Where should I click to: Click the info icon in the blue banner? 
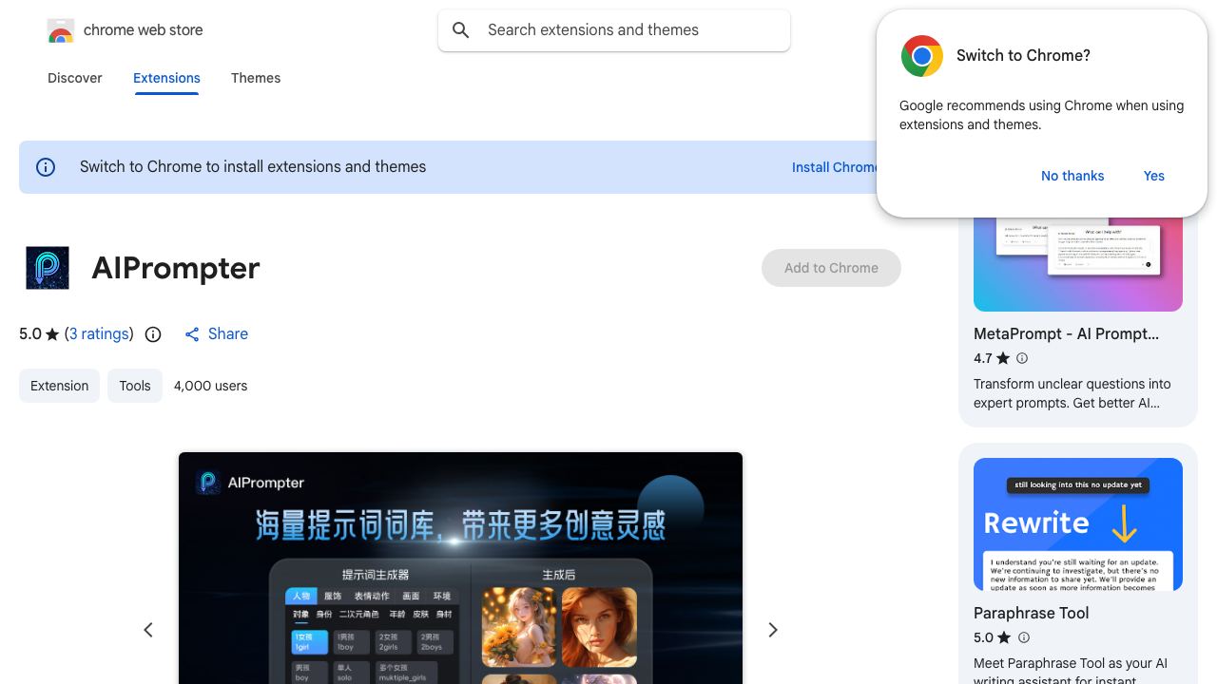pyautogui.click(x=46, y=167)
